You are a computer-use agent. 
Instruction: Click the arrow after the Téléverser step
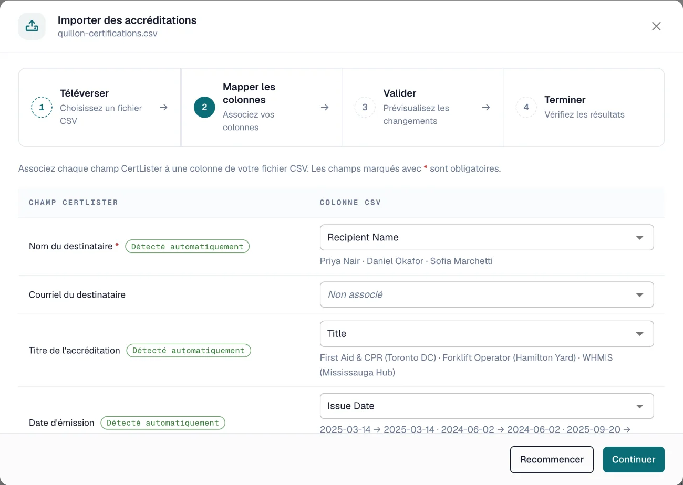tap(164, 107)
